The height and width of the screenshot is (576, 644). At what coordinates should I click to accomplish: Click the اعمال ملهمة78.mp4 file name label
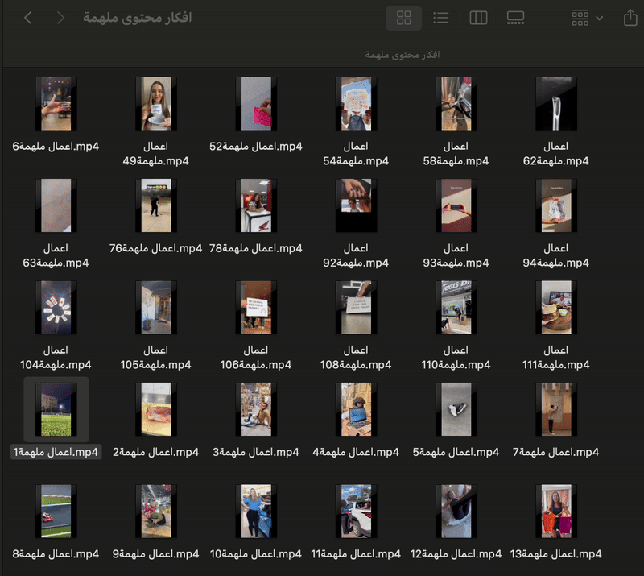click(x=255, y=248)
